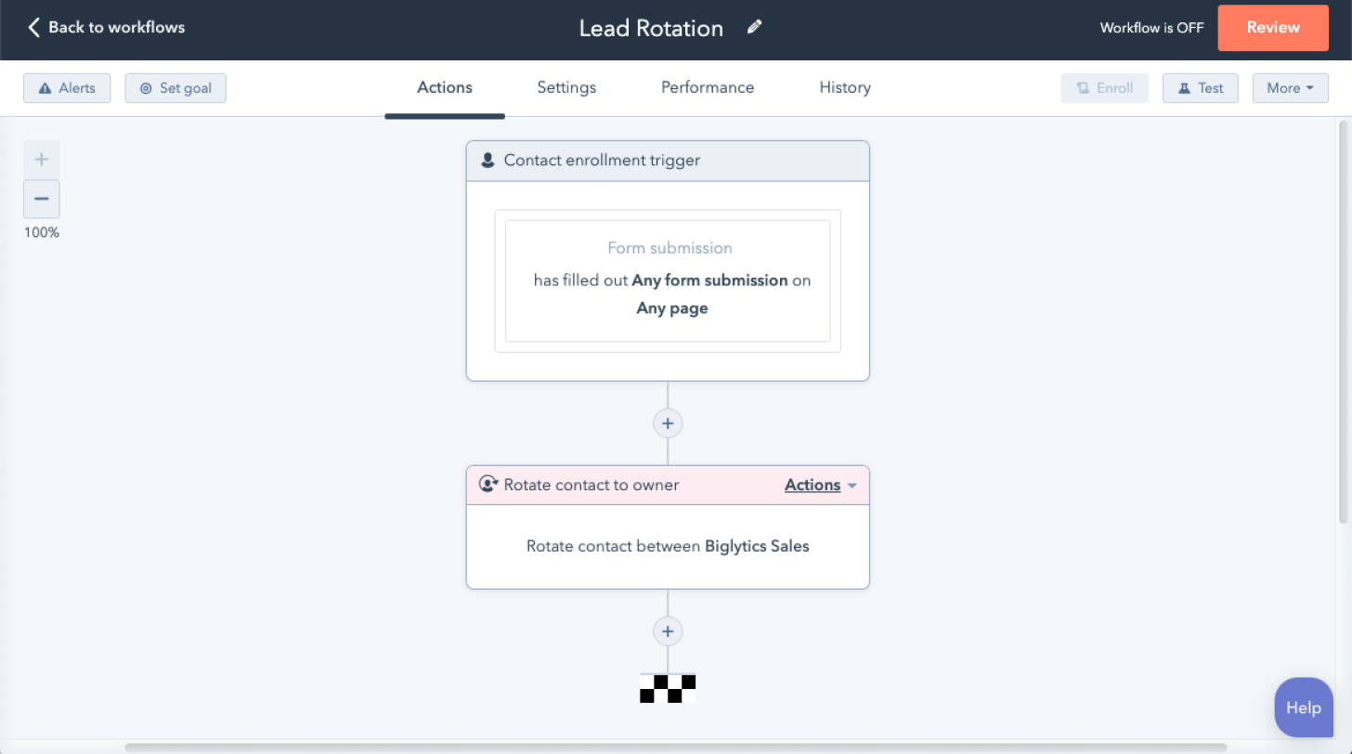
Task: Open the Form submission trigger details card
Action: click(668, 280)
